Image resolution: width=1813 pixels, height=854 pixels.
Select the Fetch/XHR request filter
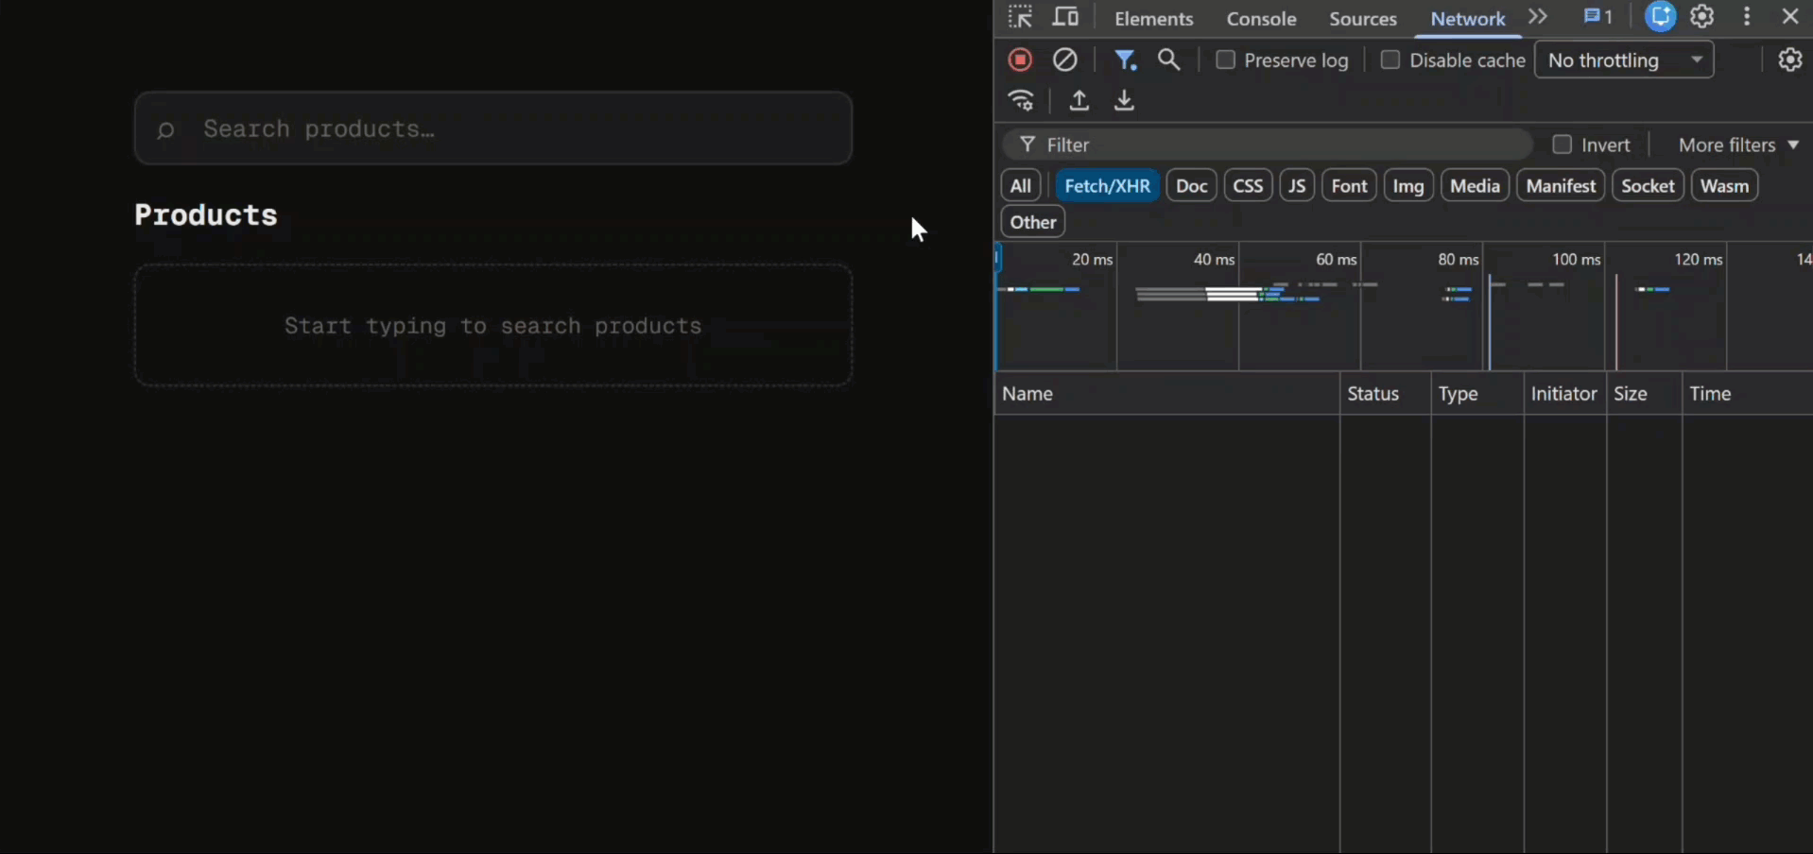[1106, 185]
